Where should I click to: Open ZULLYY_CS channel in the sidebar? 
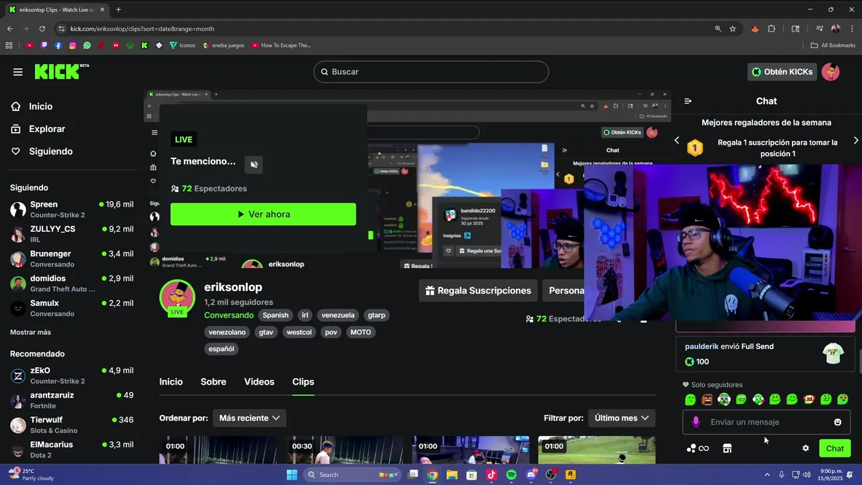click(x=72, y=234)
